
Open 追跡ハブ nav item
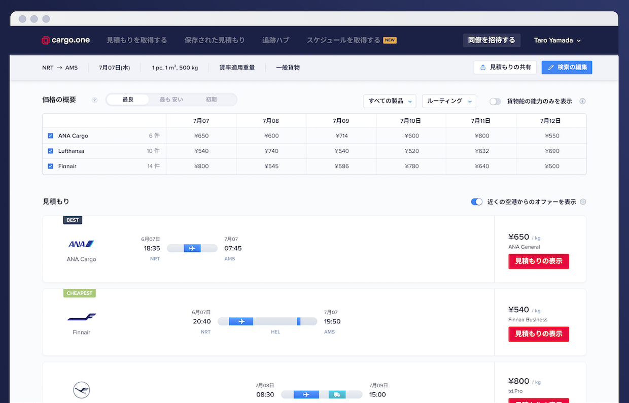(x=275, y=40)
